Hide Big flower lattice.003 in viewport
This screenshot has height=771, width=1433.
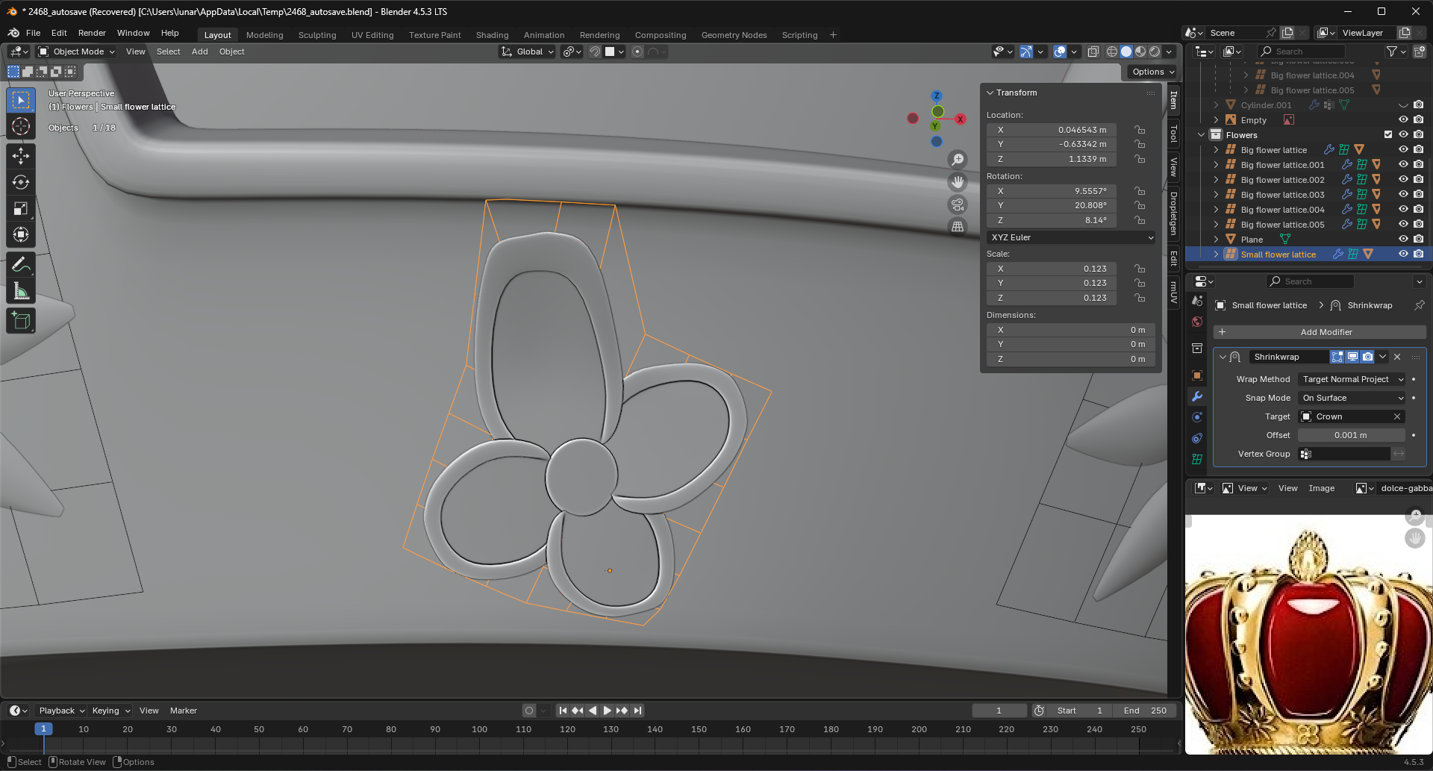click(x=1403, y=195)
